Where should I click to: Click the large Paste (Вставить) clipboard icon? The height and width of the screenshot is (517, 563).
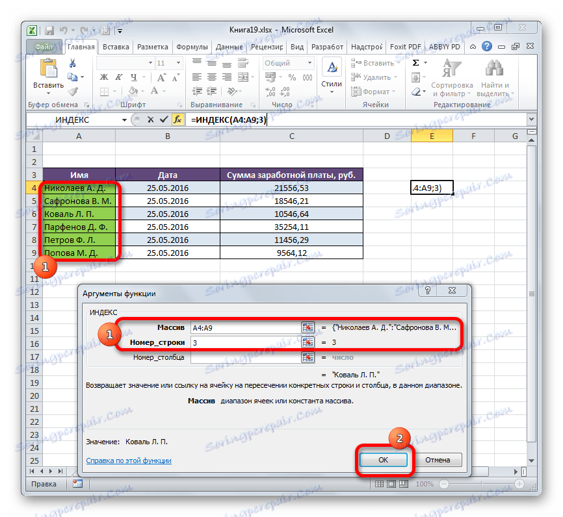pos(49,68)
